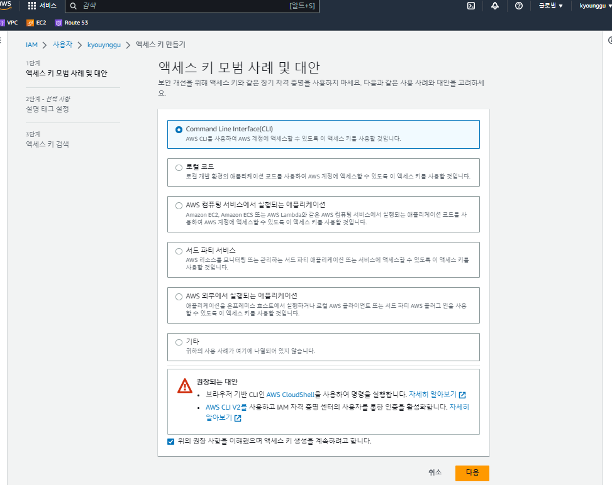This screenshot has height=485, width=612.
Task: Select the Command Line Interface(CLI) option
Action: pyautogui.click(x=179, y=129)
